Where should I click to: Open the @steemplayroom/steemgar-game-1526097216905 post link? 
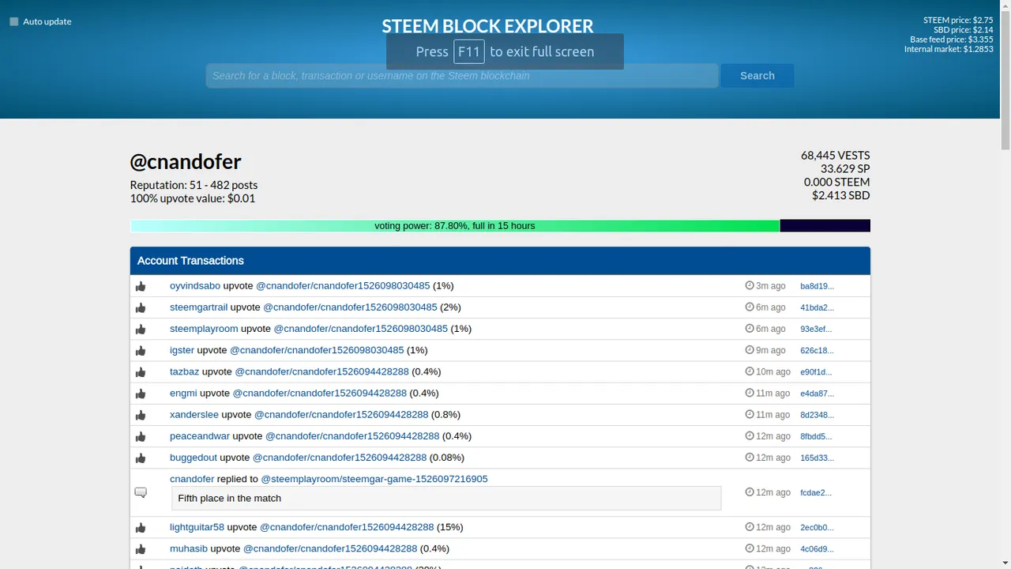[x=374, y=478]
